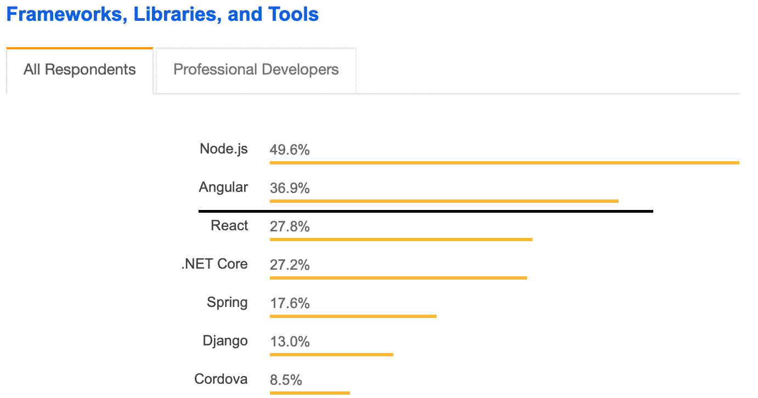Click the Django label

pyautogui.click(x=225, y=340)
